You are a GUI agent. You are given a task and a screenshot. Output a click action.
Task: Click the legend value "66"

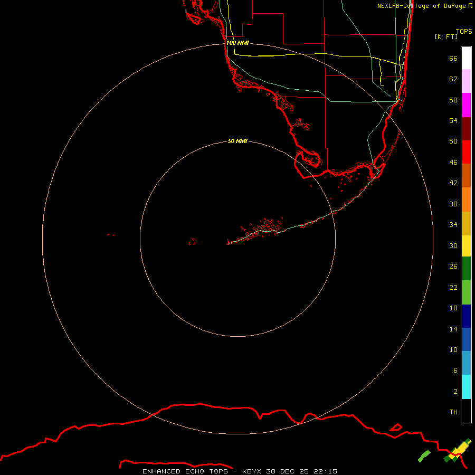point(453,58)
